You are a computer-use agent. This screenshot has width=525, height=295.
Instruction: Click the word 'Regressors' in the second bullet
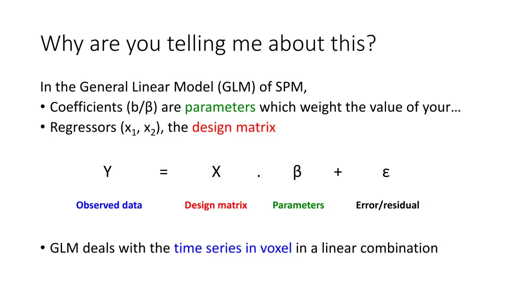tap(83, 128)
